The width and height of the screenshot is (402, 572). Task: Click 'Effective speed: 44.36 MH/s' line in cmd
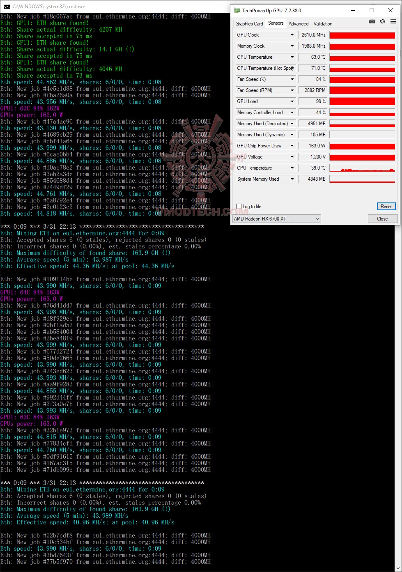[87, 266]
